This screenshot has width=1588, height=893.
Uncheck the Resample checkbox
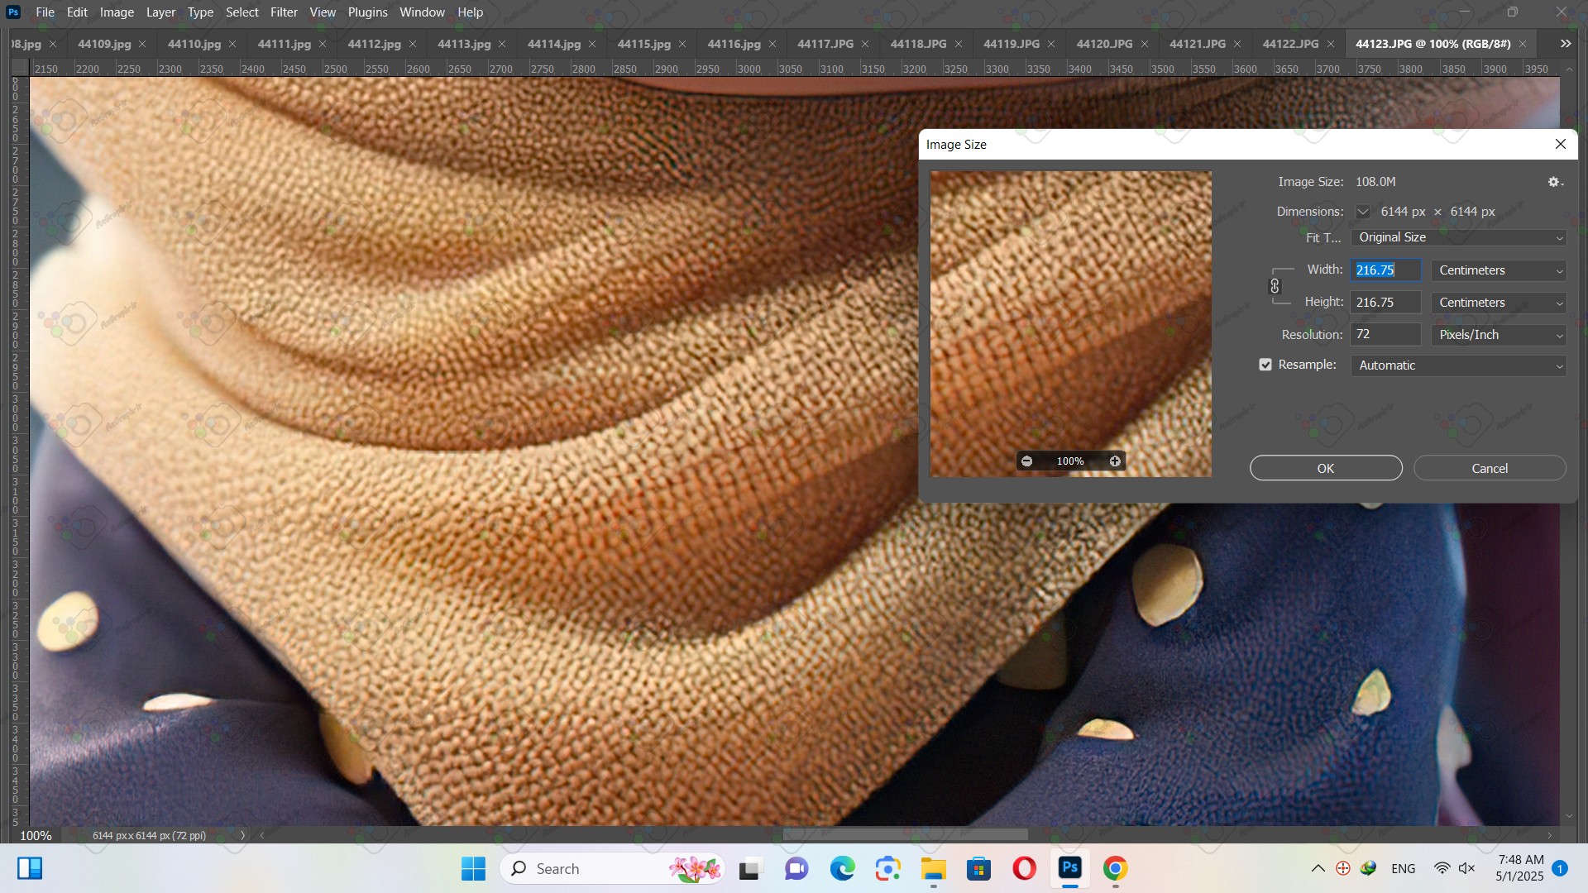[x=1265, y=365]
